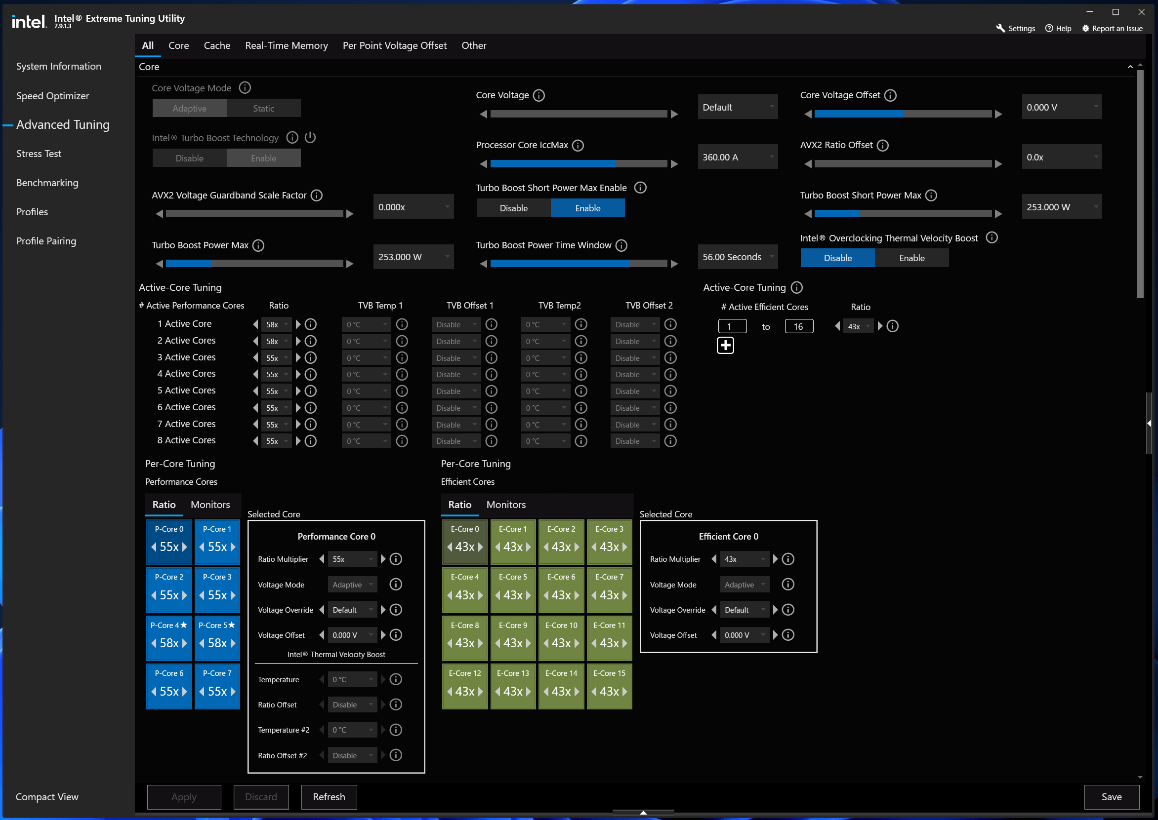The image size is (1158, 820).
Task: Click power icon beside Turbo Boost Technology
Action: [x=310, y=137]
